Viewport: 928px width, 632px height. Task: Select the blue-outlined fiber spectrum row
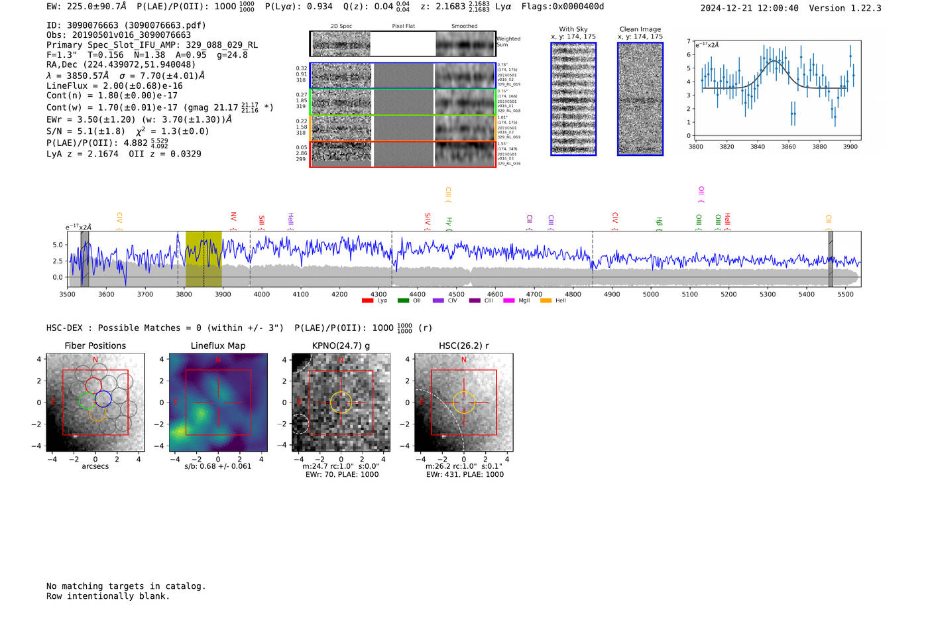click(402, 76)
